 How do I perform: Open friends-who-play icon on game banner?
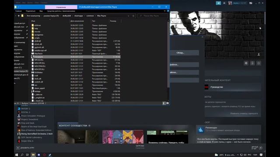point(259,55)
